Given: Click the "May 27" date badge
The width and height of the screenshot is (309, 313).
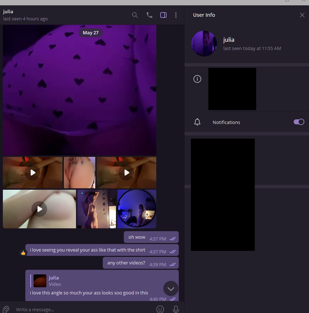Looking at the screenshot, I should click(x=91, y=33).
